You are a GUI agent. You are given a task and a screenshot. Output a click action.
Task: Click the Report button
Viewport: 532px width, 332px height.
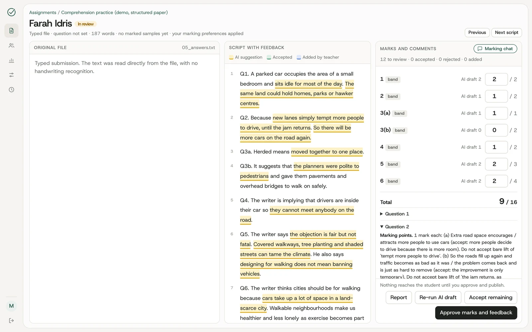[x=399, y=297]
